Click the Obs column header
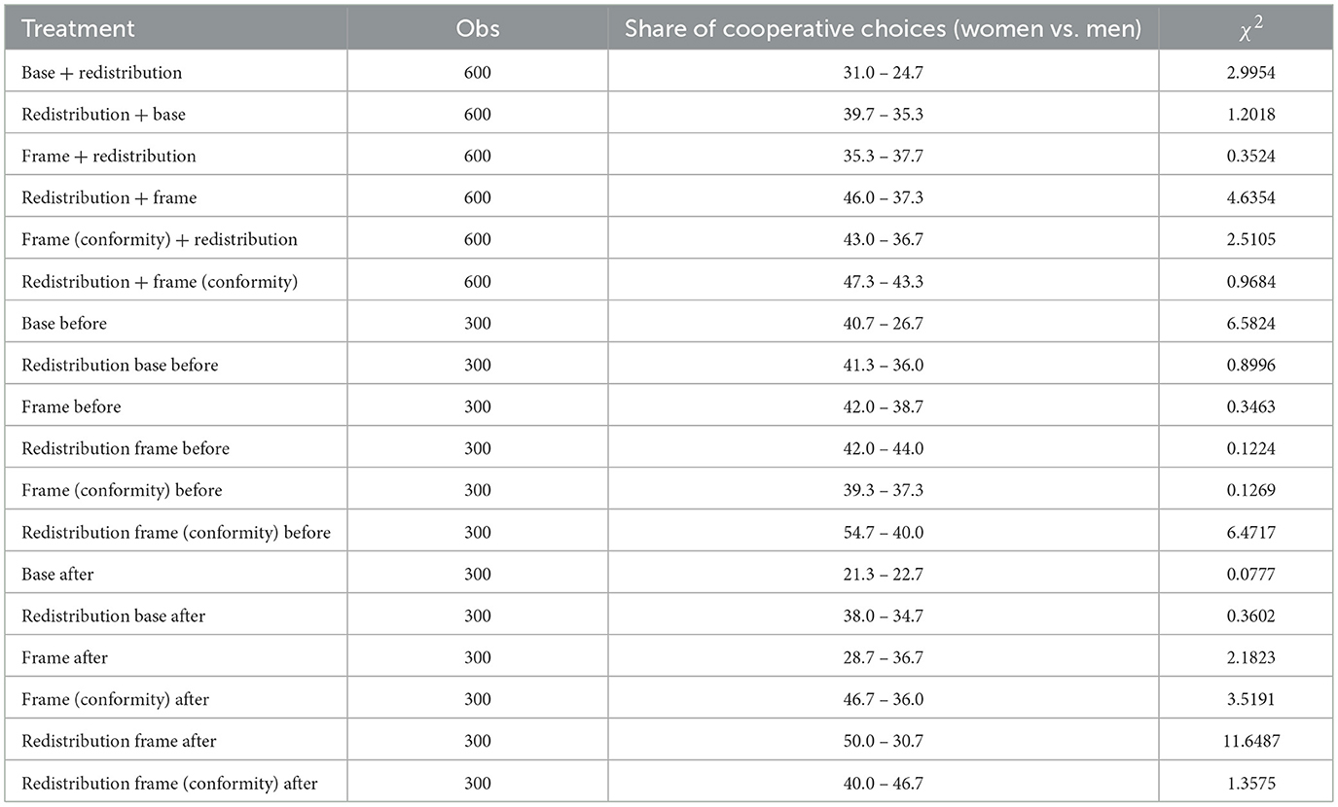Viewport: 1338px width, 807px height. [477, 28]
